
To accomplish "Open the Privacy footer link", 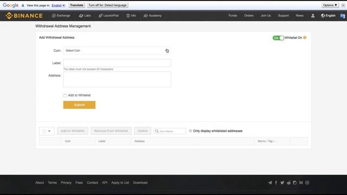I will pos(66,183).
